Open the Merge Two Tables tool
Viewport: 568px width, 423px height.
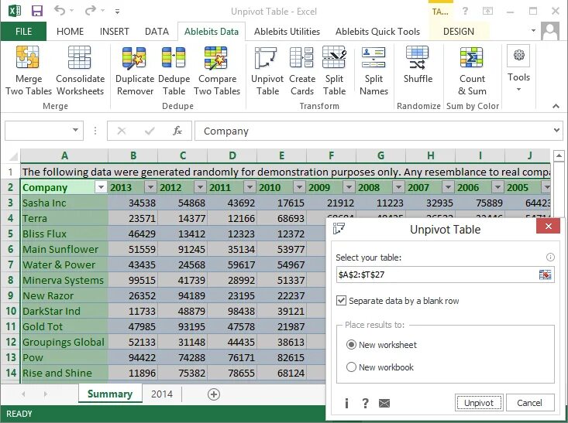[28, 71]
